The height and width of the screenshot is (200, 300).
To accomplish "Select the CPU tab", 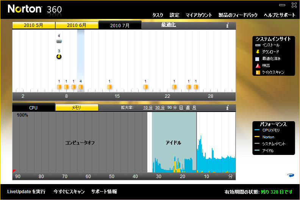I will (34, 108).
